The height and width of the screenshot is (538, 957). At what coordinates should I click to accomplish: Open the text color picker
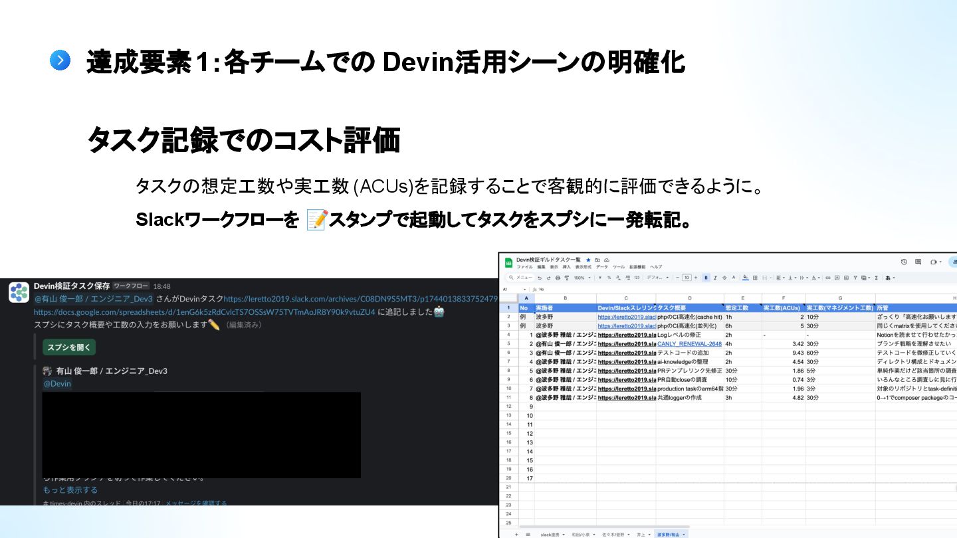[x=734, y=278]
